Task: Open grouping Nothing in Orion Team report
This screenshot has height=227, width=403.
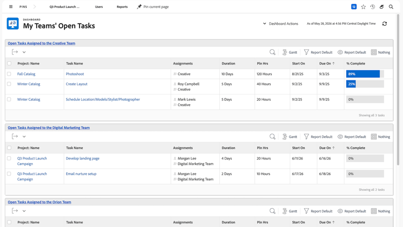Action: coord(380,211)
